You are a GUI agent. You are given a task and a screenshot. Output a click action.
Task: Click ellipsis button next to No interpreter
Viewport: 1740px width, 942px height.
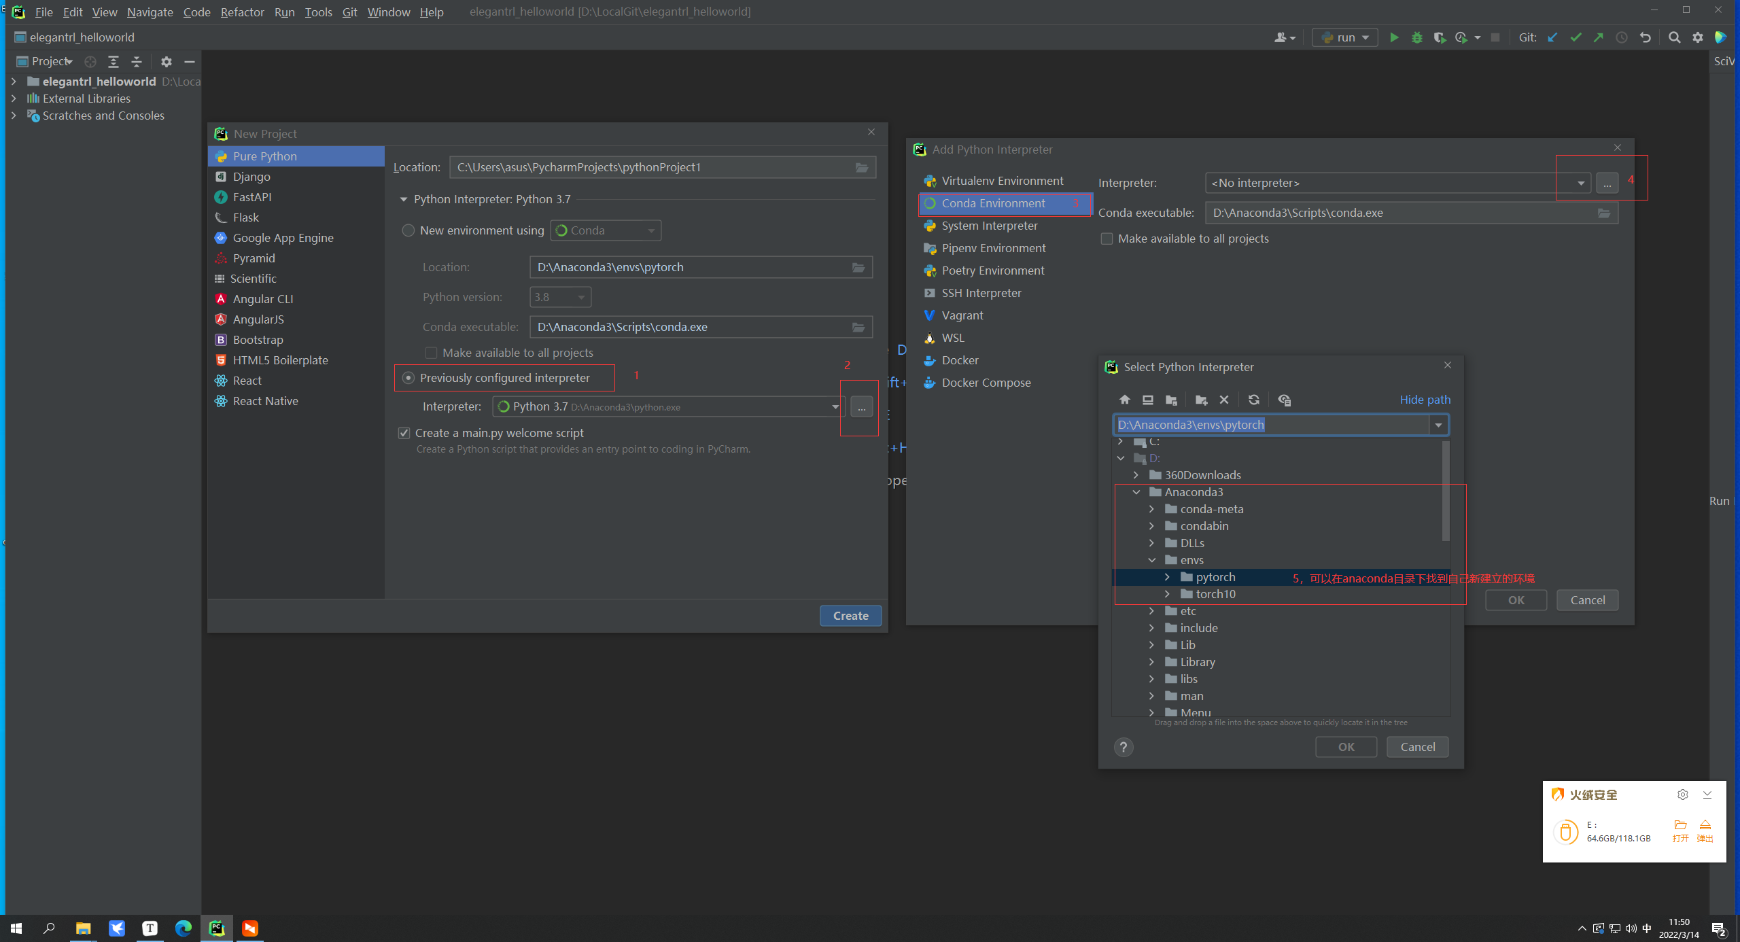[x=1607, y=184]
